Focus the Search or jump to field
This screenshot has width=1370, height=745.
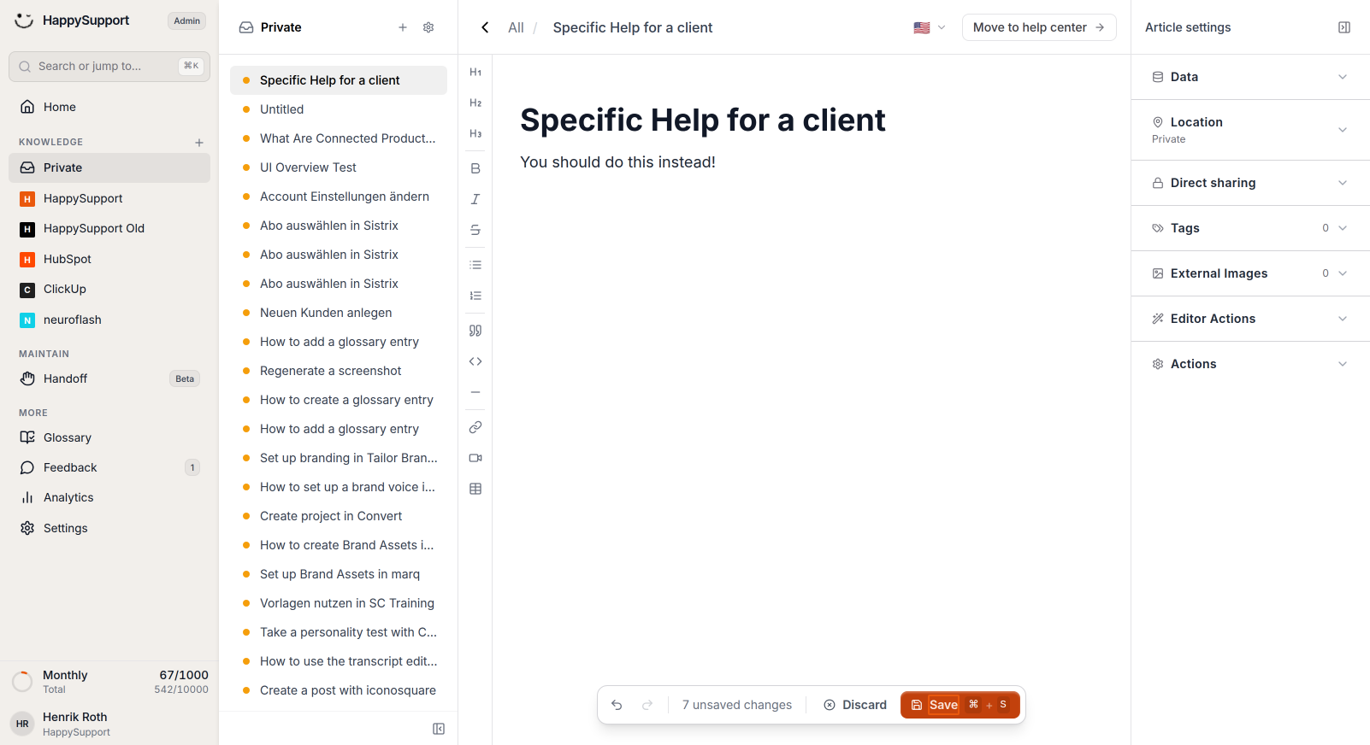click(109, 67)
